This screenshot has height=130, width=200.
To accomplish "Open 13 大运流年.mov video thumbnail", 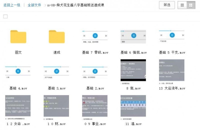I will point(172,70).
